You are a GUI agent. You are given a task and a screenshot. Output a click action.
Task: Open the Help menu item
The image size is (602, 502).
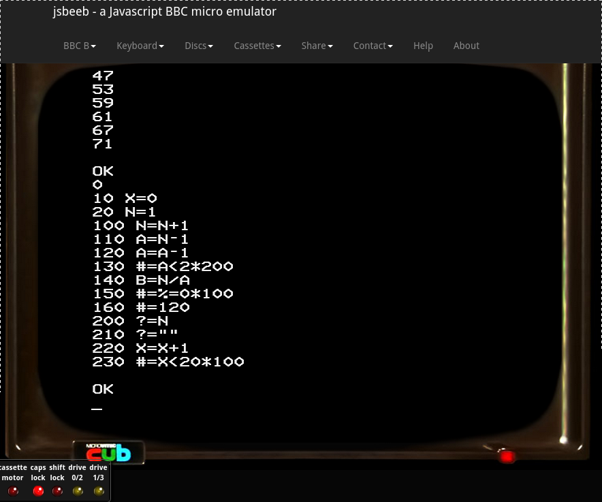click(x=423, y=46)
